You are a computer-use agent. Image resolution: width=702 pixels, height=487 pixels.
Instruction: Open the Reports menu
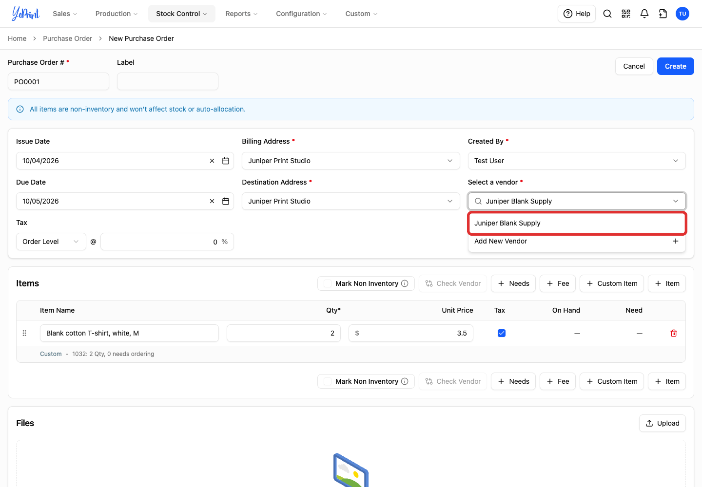click(242, 14)
